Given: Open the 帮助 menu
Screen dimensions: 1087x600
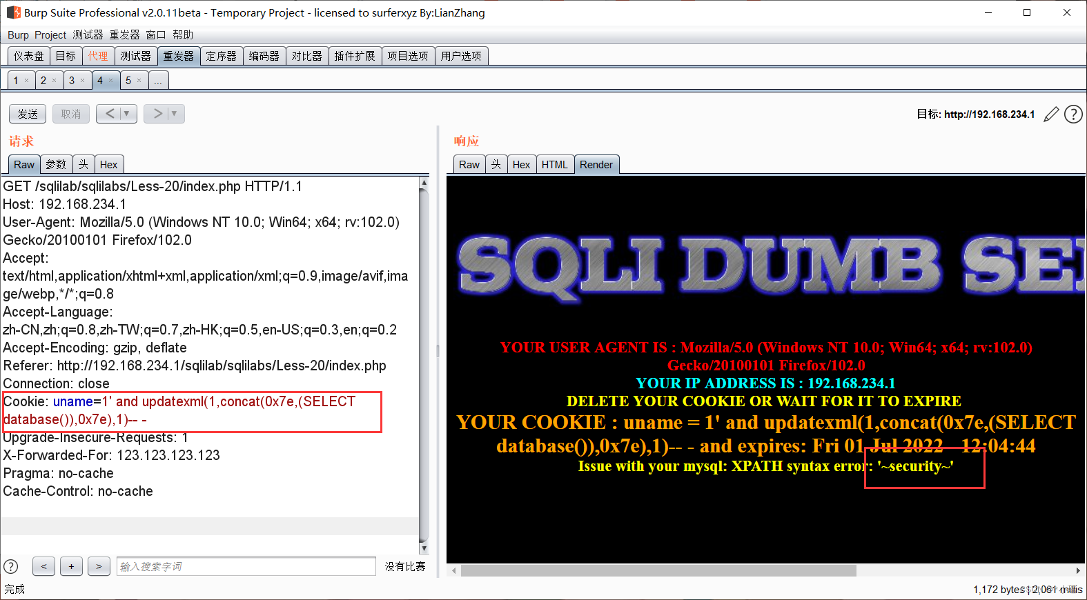Looking at the screenshot, I should [x=183, y=35].
